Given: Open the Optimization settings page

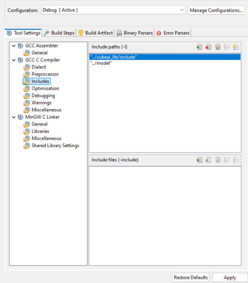Looking at the screenshot, I should click(45, 88).
